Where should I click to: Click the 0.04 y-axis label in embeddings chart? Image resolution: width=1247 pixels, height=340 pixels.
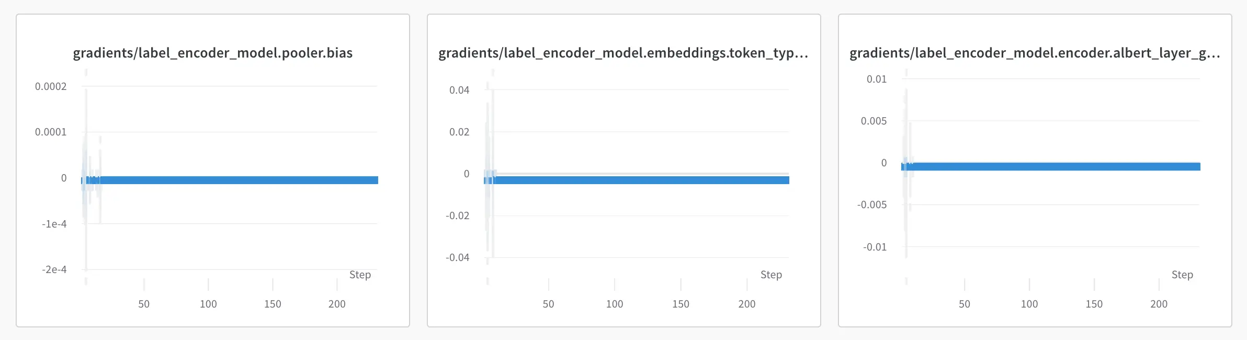[459, 90]
